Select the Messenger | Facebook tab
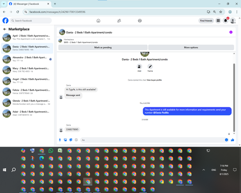The image size is (241, 193). 29,4
